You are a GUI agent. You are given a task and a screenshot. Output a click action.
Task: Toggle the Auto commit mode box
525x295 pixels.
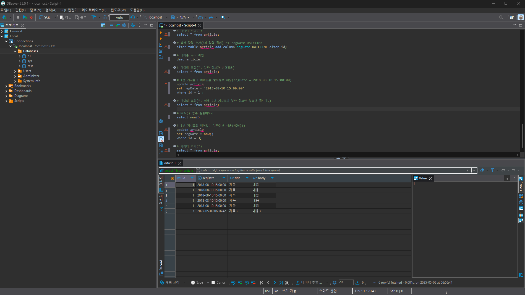(119, 17)
